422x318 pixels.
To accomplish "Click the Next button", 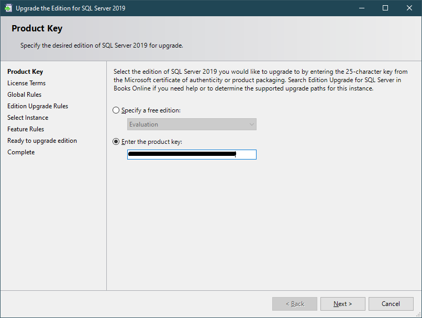I will (342, 304).
